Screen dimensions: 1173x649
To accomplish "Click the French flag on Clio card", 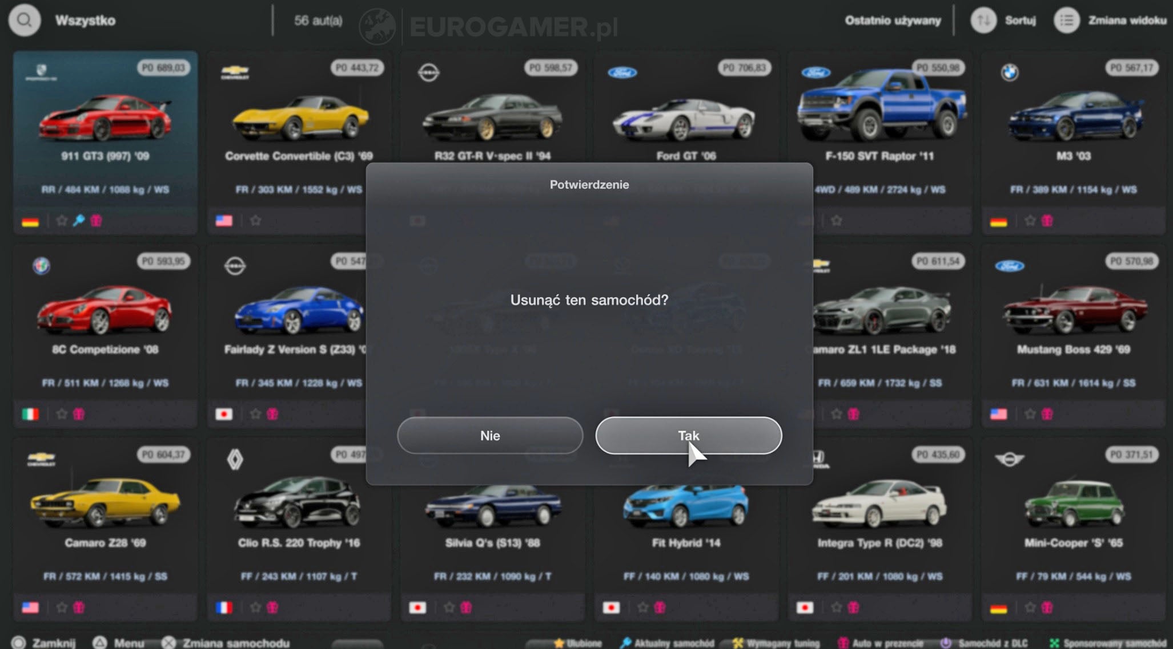I will tap(224, 608).
